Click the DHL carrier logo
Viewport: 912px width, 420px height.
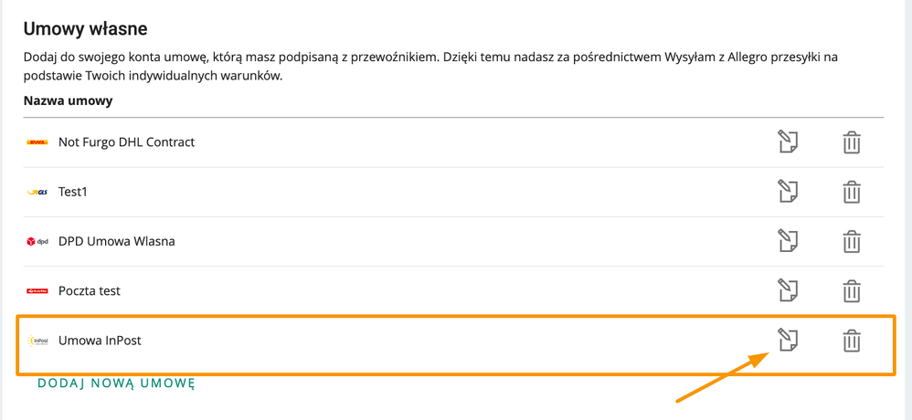coord(37,142)
